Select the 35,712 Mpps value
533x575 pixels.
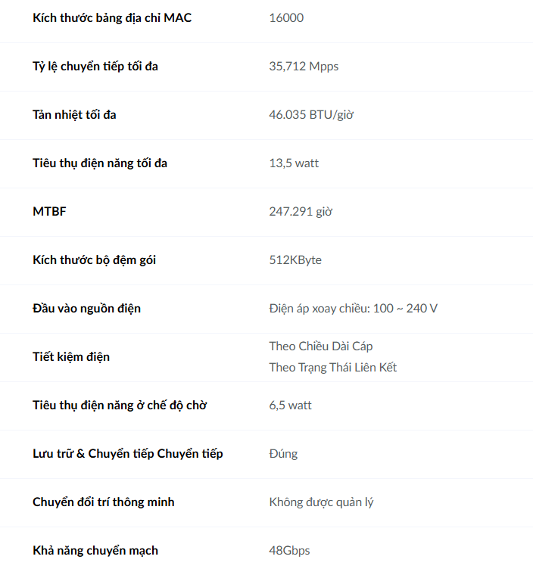(x=304, y=67)
